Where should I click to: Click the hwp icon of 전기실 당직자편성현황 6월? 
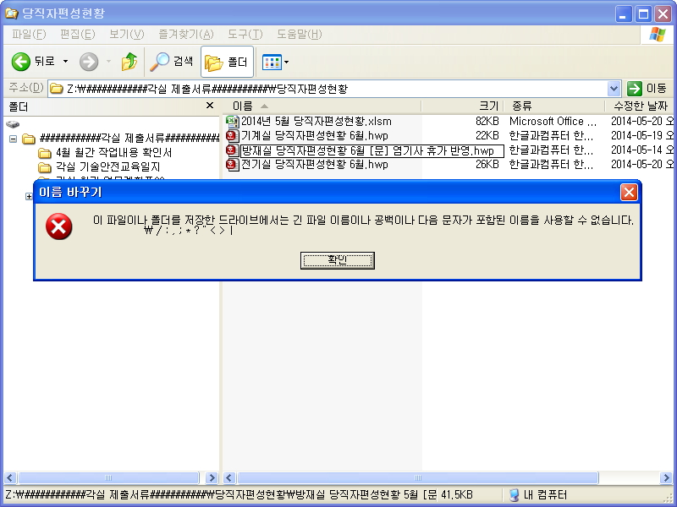(x=232, y=164)
